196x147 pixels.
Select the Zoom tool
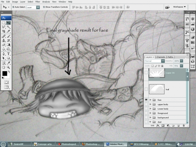click(x=8, y=67)
